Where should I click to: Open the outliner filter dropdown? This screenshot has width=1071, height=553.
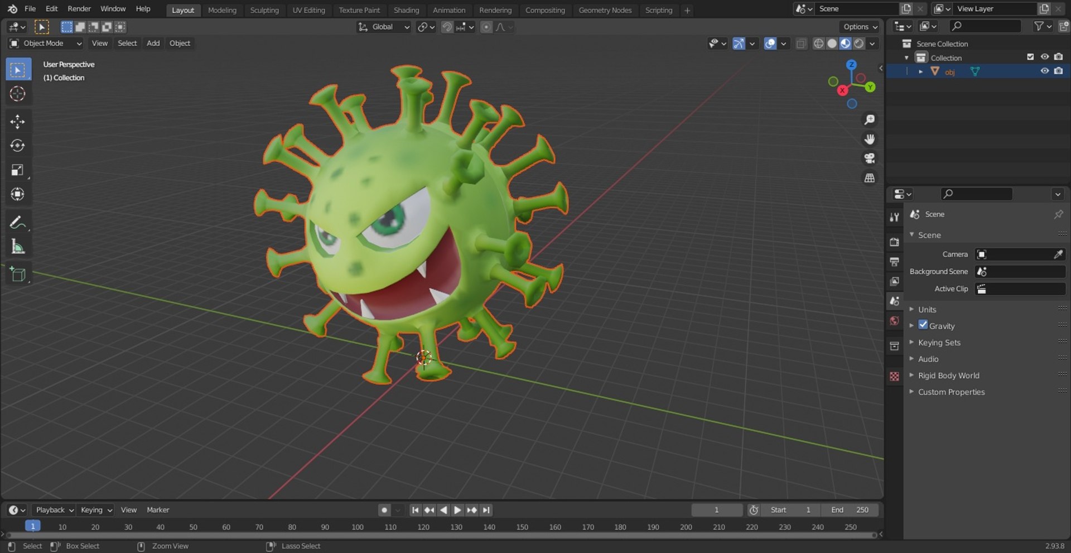tap(1043, 26)
